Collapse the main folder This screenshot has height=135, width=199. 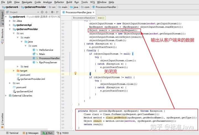click(18, 37)
